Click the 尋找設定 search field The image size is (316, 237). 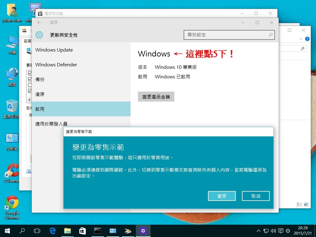click(229, 35)
